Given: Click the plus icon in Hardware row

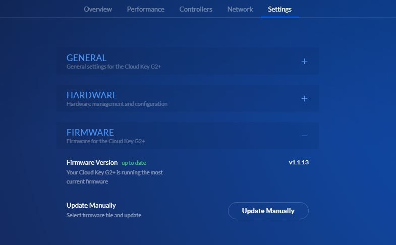Looking at the screenshot, I should tap(304, 99).
